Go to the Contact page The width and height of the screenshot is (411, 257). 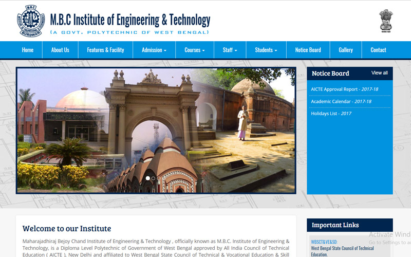click(378, 50)
